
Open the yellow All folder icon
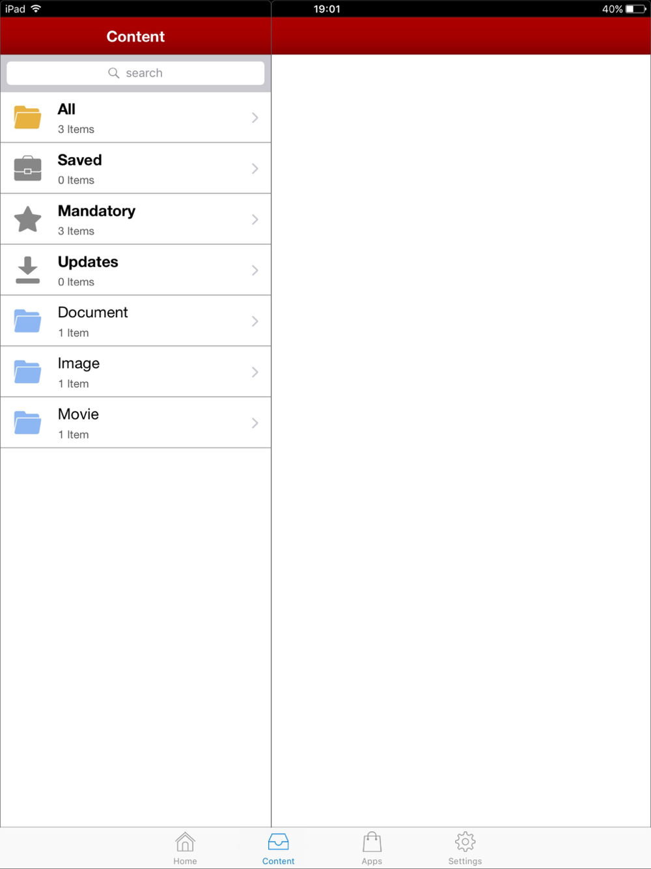point(27,117)
